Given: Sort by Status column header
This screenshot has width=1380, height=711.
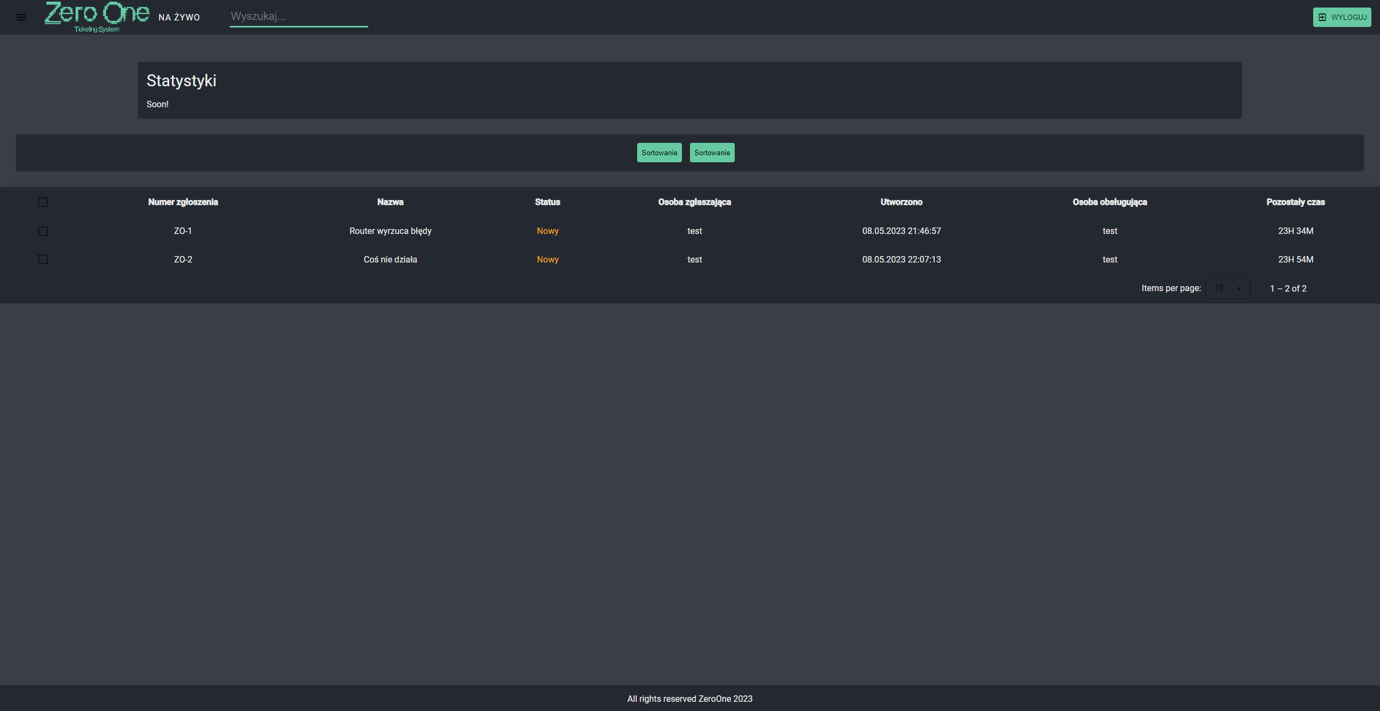Looking at the screenshot, I should [547, 202].
